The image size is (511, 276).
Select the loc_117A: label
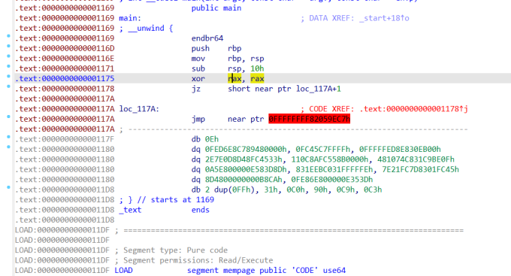(x=139, y=109)
